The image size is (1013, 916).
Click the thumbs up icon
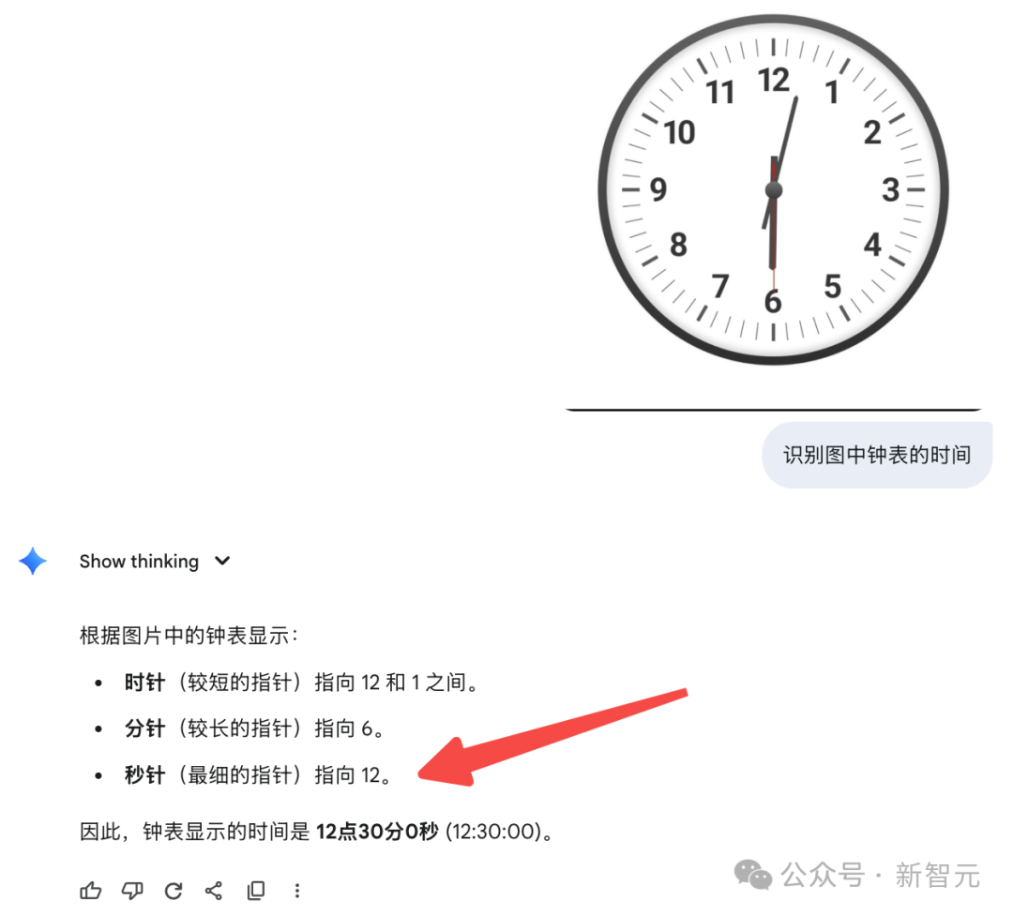90,891
